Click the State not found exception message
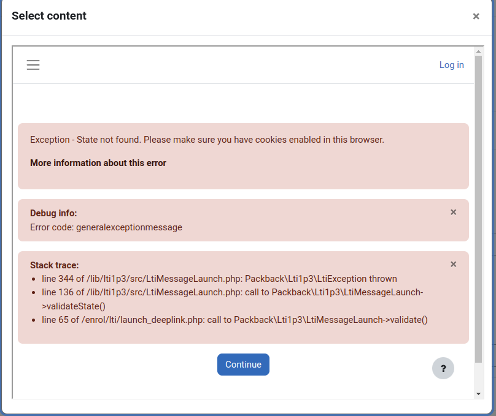496x416 pixels. point(207,140)
